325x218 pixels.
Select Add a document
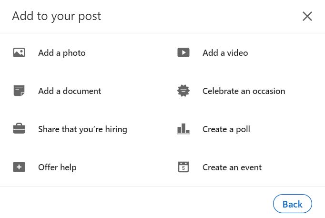coord(70,91)
